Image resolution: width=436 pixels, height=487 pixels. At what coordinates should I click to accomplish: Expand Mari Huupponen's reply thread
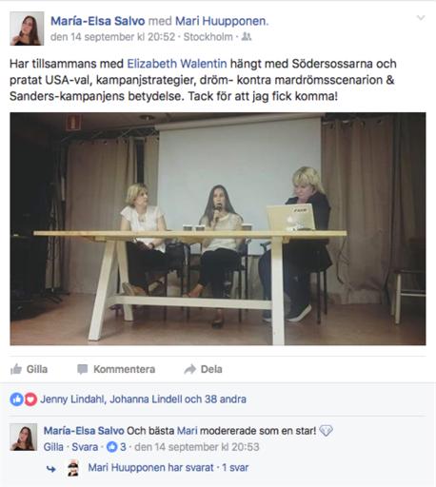168,468
